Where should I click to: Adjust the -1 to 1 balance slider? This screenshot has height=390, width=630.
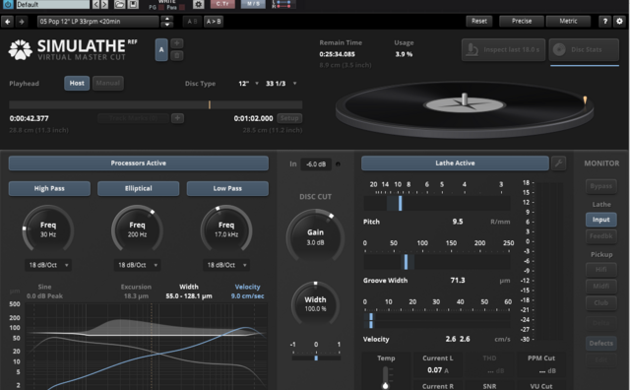(316, 357)
